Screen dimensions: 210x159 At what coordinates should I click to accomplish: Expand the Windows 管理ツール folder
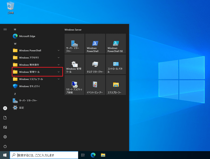(x=37, y=72)
